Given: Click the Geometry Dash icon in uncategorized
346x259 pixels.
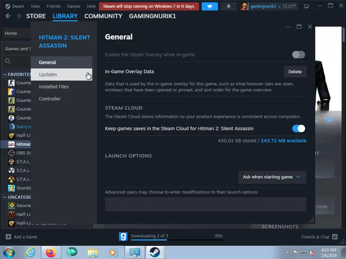Looking at the screenshot, I should pos(11,205).
